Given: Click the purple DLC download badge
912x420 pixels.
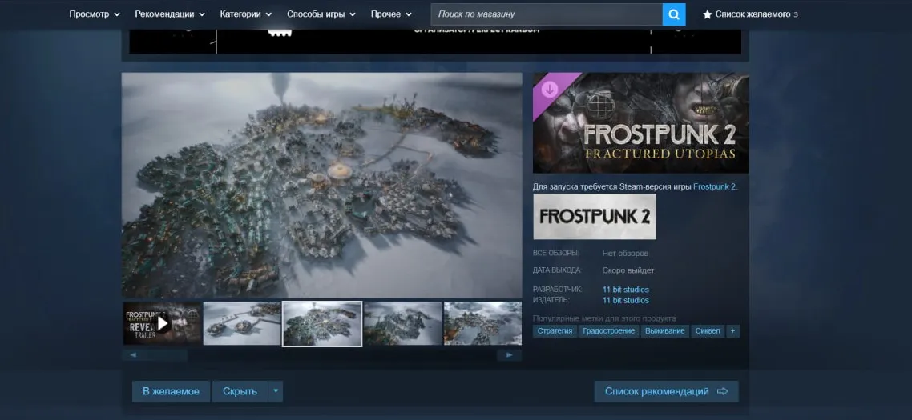Looking at the screenshot, I should [550, 89].
